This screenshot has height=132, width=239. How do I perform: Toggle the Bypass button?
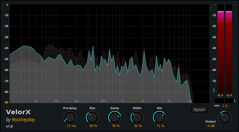(199, 110)
